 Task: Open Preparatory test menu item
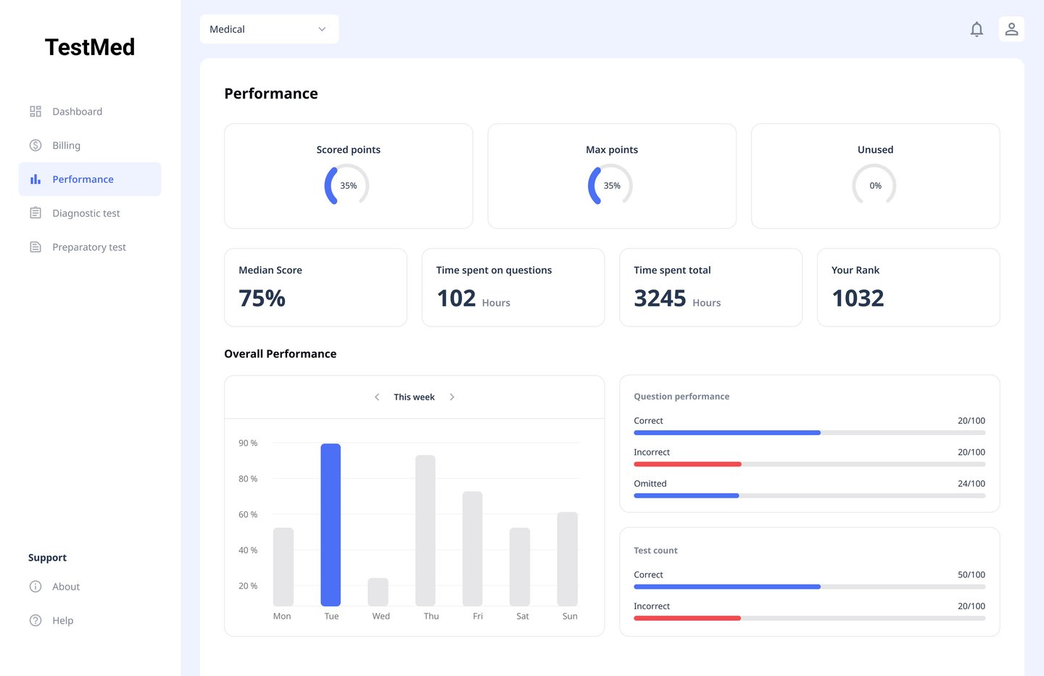[x=90, y=247]
